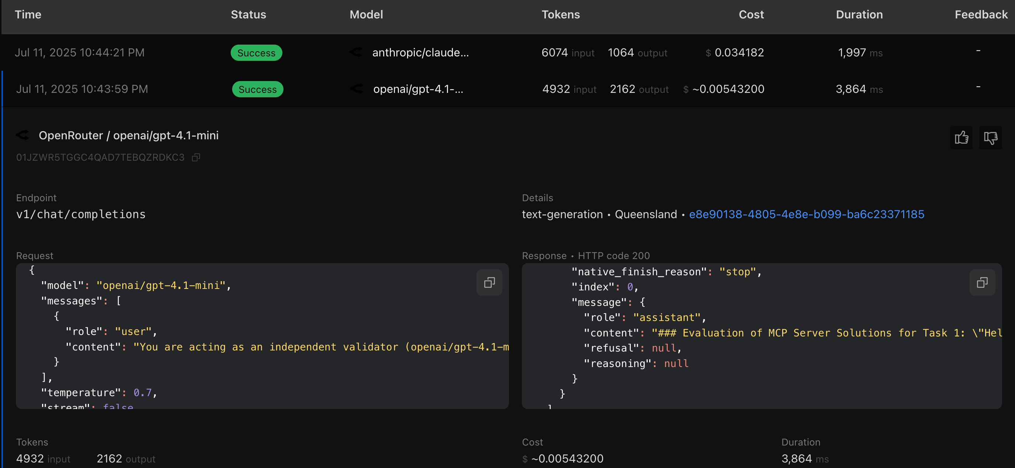Click the Response code block
The width and height of the screenshot is (1015, 468).
click(762, 336)
